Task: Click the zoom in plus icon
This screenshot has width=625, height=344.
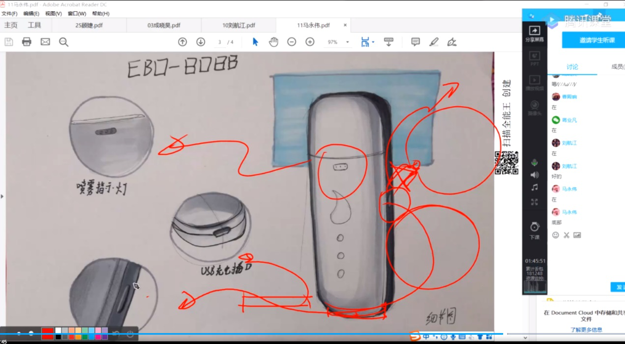Action: tap(310, 42)
